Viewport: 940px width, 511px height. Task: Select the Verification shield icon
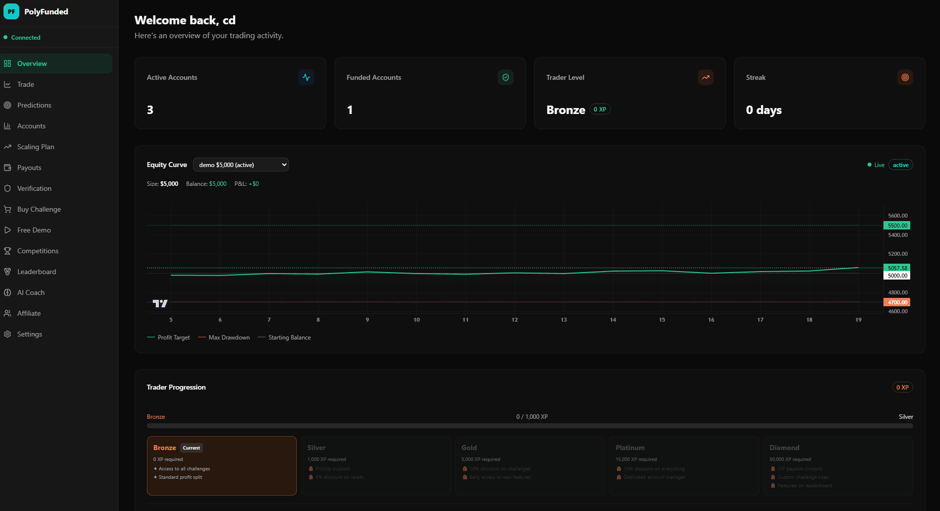pos(8,188)
